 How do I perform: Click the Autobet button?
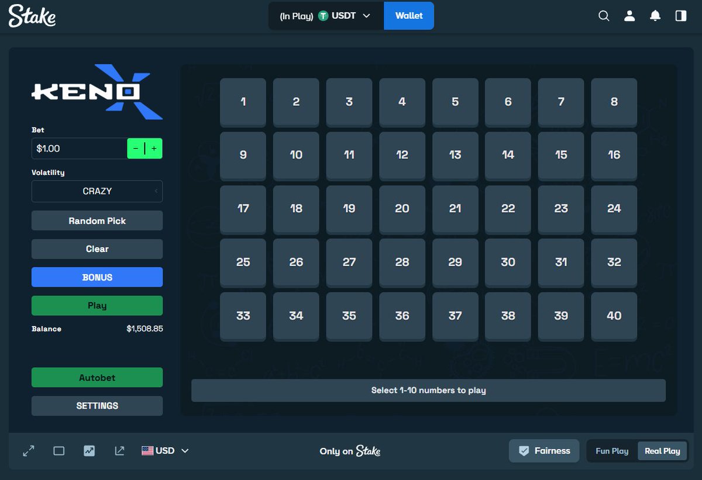pos(97,378)
